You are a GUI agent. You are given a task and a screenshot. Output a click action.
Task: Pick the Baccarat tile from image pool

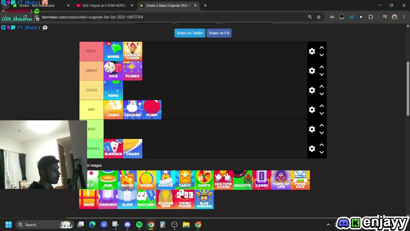pos(146,199)
